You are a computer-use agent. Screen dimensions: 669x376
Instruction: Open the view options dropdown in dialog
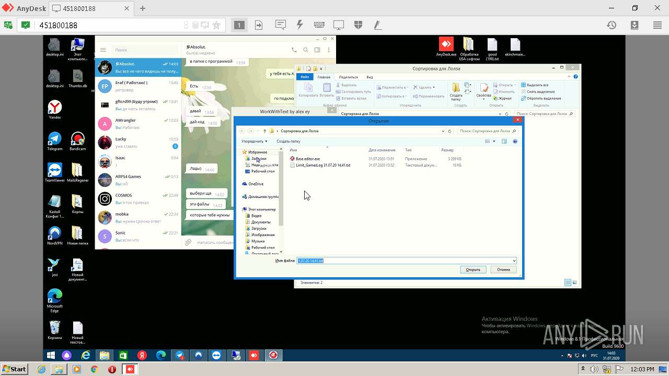[494, 141]
